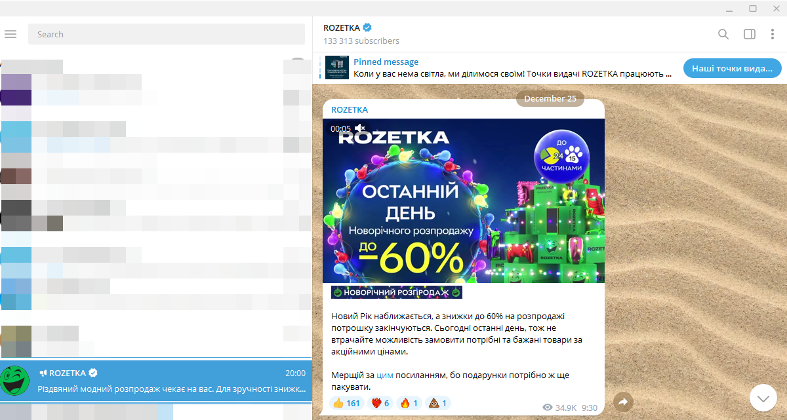Click the verified badge in the ROZETKA channel header
Viewport: 787px width, 420px height.
367,28
